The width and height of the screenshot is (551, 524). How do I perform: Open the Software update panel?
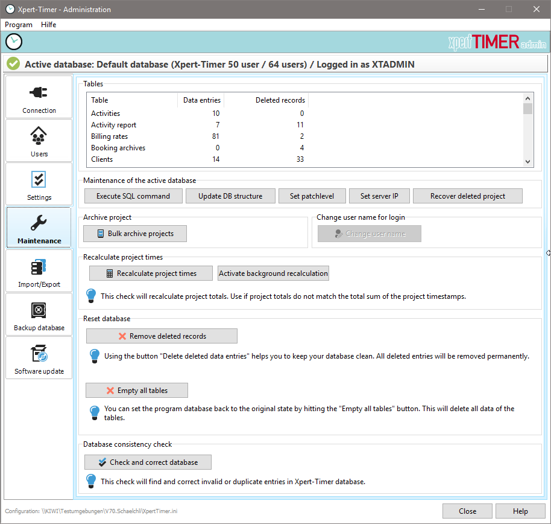tap(38, 357)
